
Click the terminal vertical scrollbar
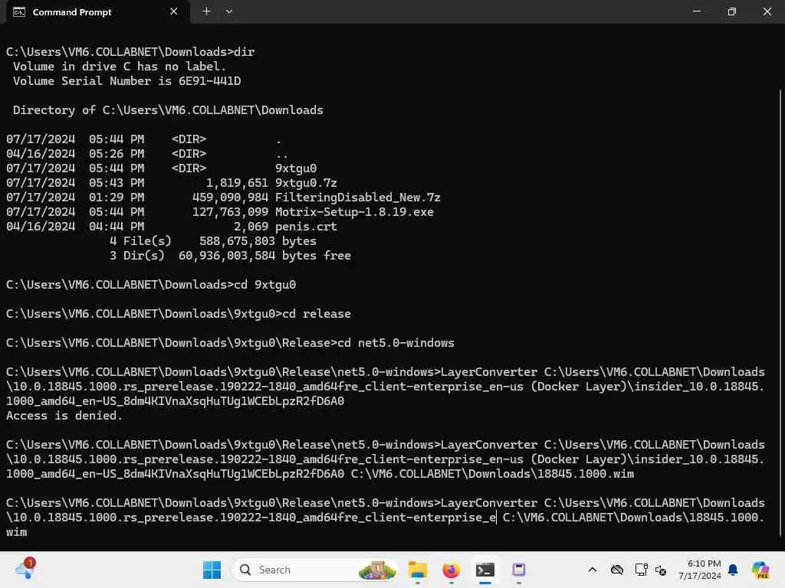pos(780,313)
